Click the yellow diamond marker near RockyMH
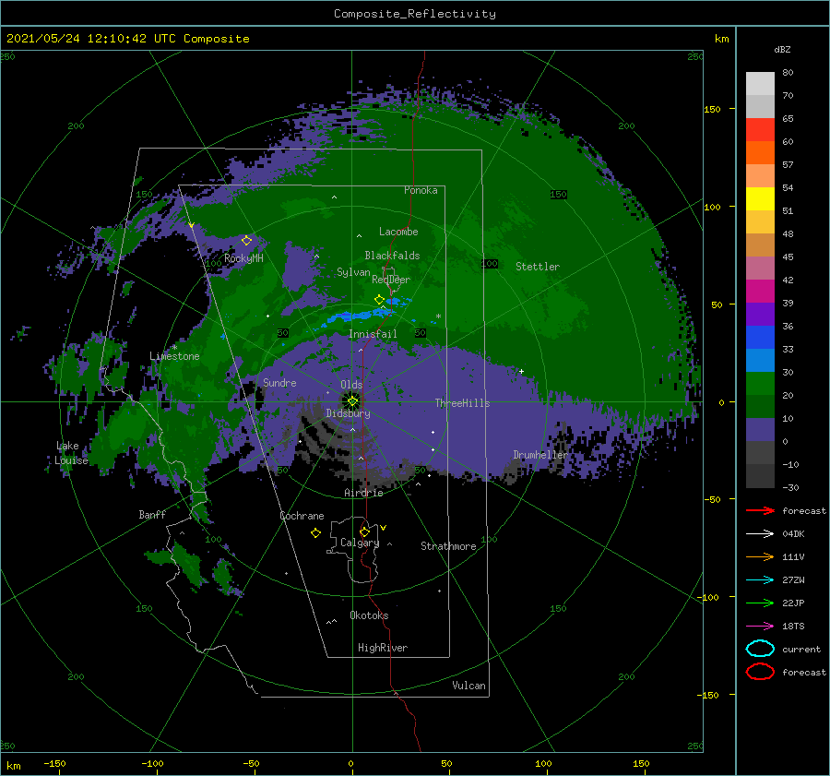The width and height of the screenshot is (830, 776). 246,241
